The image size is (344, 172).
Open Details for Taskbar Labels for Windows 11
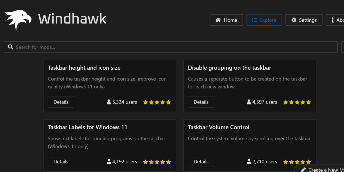(61, 161)
